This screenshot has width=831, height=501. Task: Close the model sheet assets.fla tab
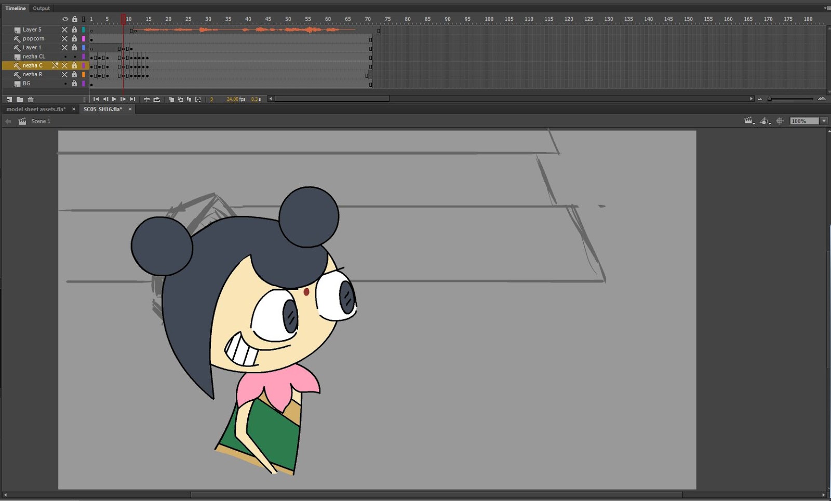pyautogui.click(x=74, y=109)
